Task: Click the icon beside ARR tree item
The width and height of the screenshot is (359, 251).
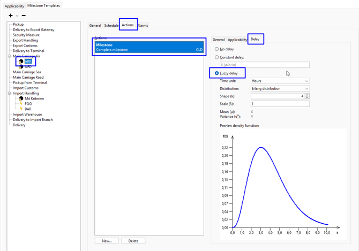Action: pyautogui.click(x=21, y=61)
